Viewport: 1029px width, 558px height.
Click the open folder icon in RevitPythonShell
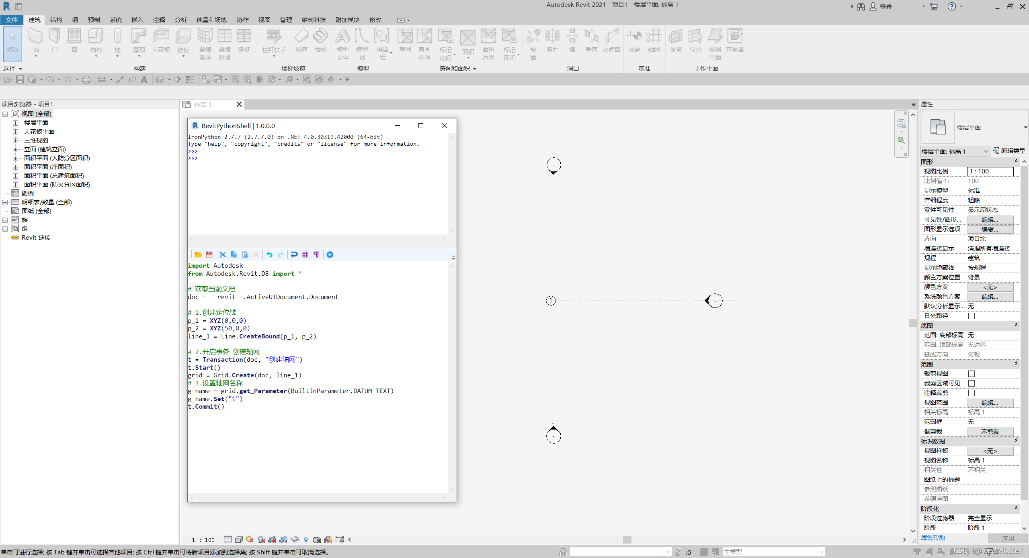pyautogui.click(x=198, y=255)
